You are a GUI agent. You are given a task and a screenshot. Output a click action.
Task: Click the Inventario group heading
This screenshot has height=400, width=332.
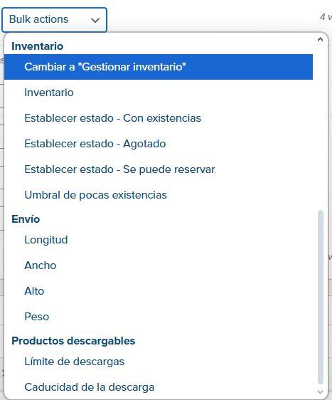point(38,46)
